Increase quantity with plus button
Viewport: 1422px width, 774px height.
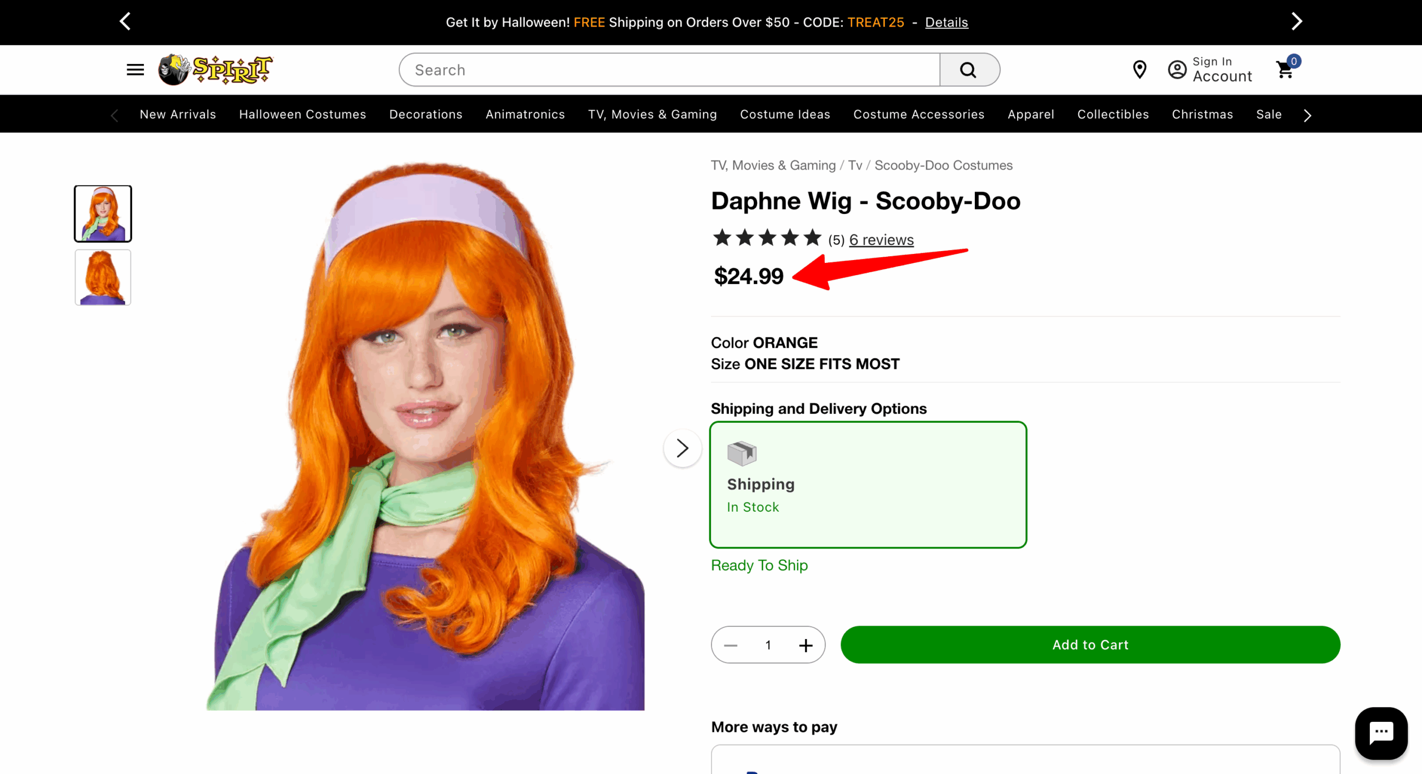[x=805, y=645]
